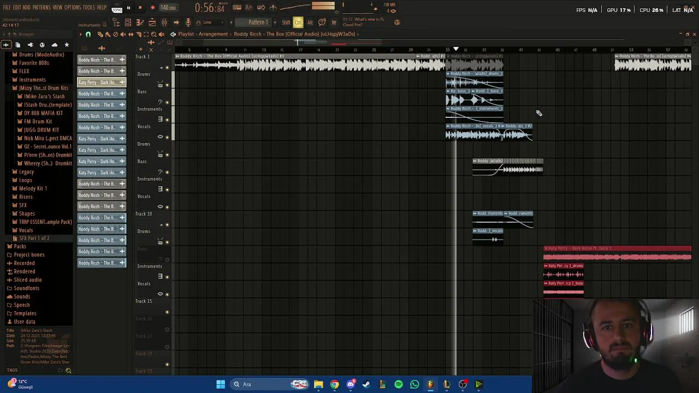Screen dimensions: 699x393
Task: Open the OPTIONS menu
Action: tap(73, 8)
